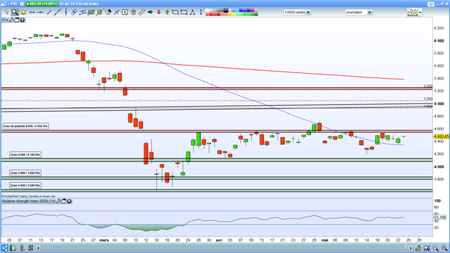Pick the yellow color swatch
The image size is (450, 253).
click(234, 14)
